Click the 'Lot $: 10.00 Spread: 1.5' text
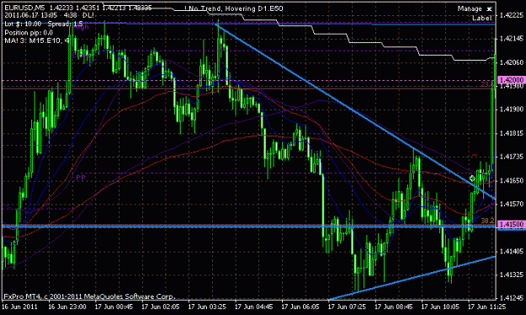This screenshot has width=526, height=315. pos(44,24)
